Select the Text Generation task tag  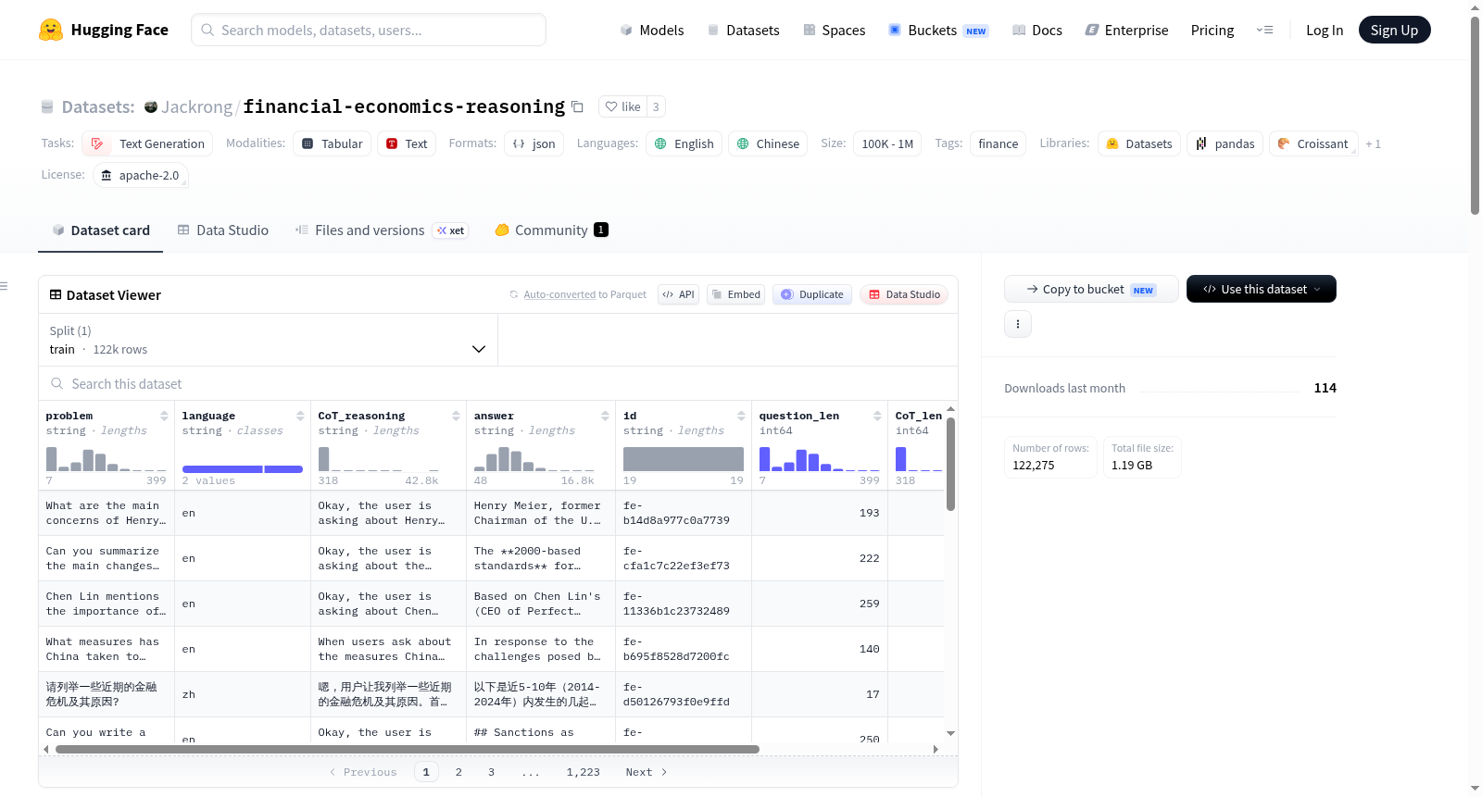(x=147, y=143)
